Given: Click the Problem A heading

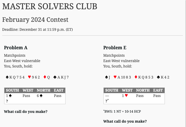Looking at the screenshot, I should click(x=16, y=48).
